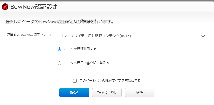Click the ページの表示内容を切り替える label text
The height and width of the screenshot is (105, 214).
(x=86, y=63)
